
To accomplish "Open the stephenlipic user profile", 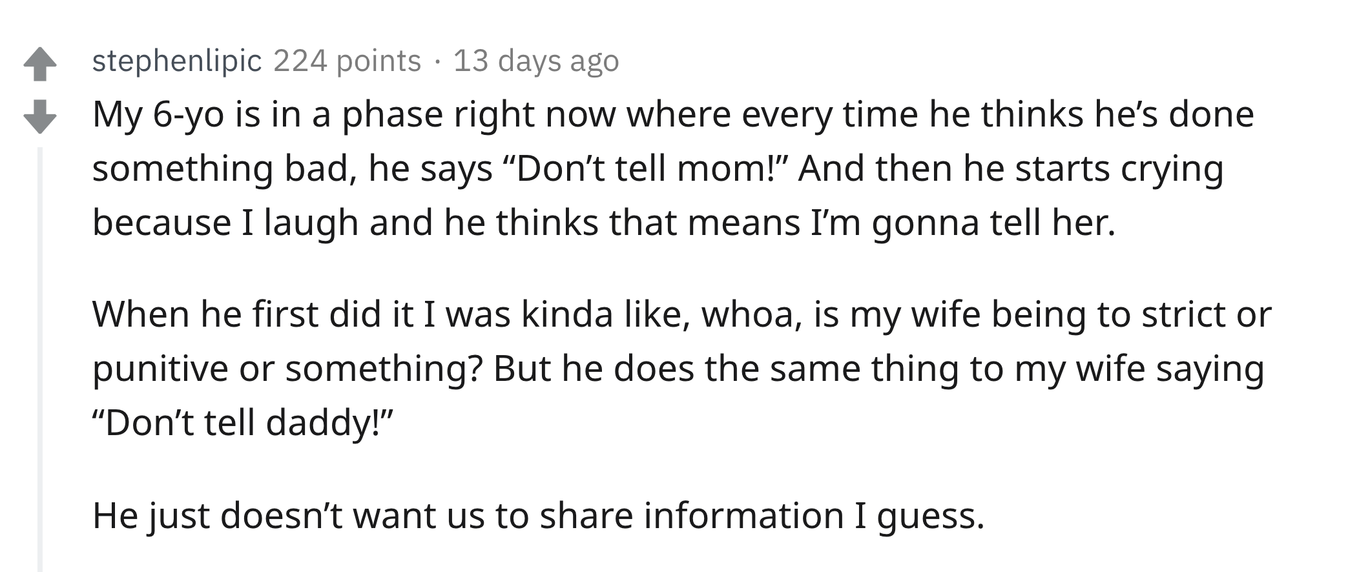I will [177, 61].
